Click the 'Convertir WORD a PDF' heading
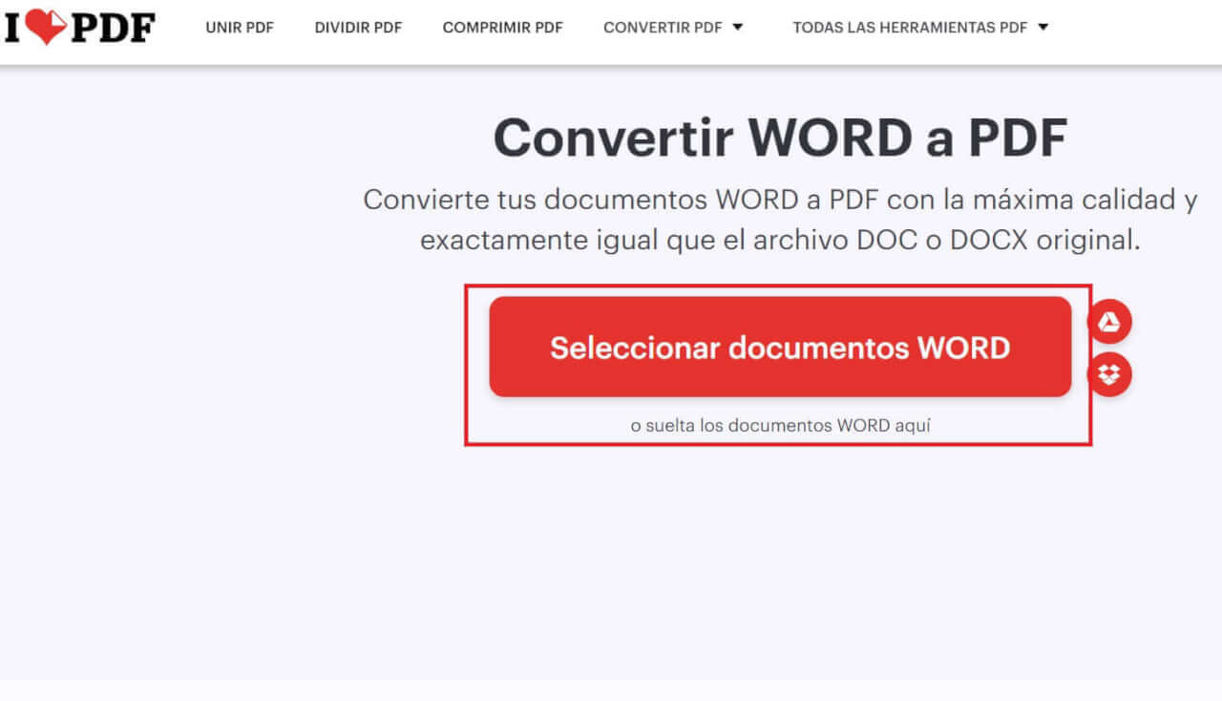Viewport: 1222px width, 701px height. (x=780, y=138)
